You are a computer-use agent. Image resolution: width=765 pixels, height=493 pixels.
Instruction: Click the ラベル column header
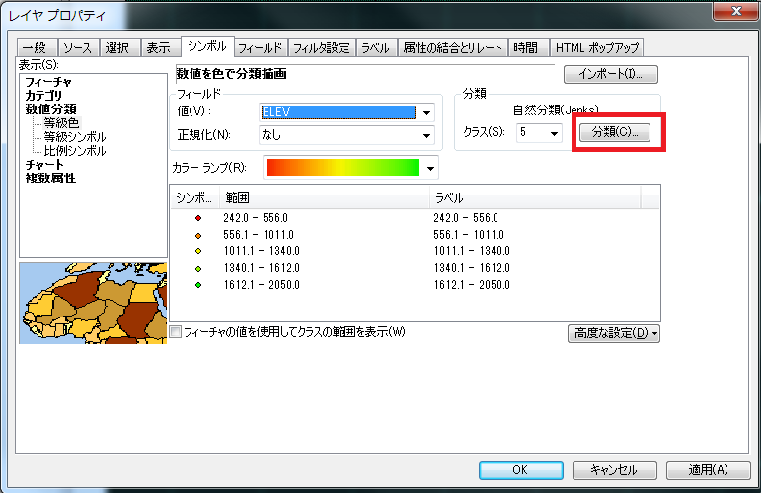535,198
